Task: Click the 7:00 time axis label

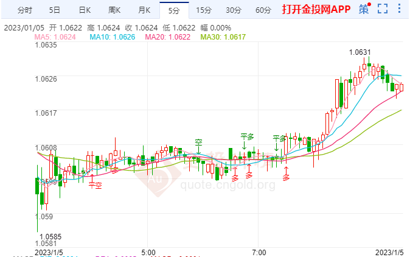Action: [x=259, y=253]
